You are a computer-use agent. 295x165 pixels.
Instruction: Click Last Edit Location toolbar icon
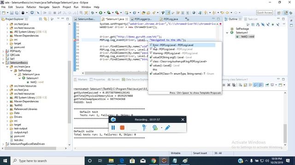click(x=222, y=13)
